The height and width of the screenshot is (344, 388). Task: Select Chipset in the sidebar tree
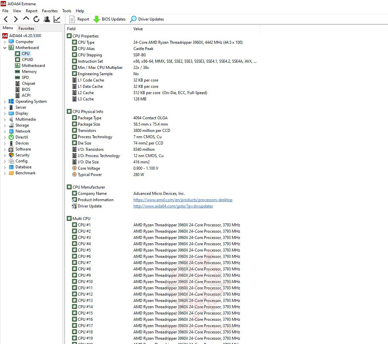[25, 84]
